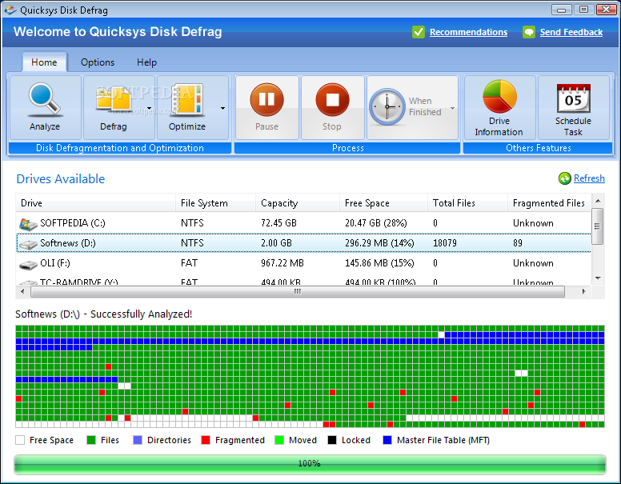Sort by the Total Files column header

click(x=467, y=202)
